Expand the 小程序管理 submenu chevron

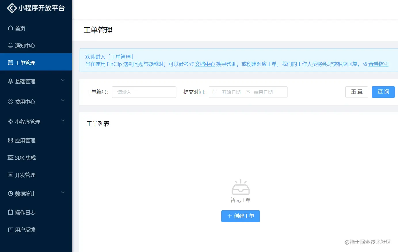click(63, 121)
